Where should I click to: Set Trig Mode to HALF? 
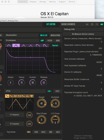click(x=58, y=132)
